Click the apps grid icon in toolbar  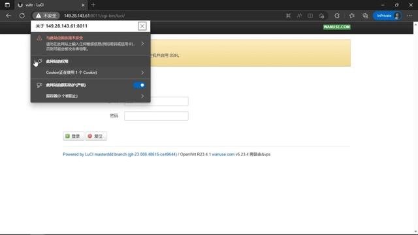288,16
